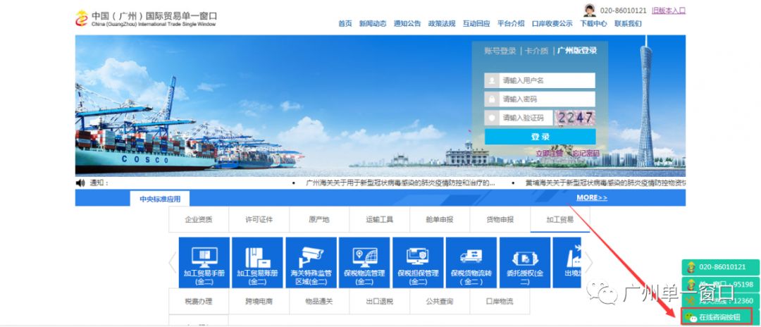
Task: Open the 委托授权(金二) tile
Action: tap(525, 262)
